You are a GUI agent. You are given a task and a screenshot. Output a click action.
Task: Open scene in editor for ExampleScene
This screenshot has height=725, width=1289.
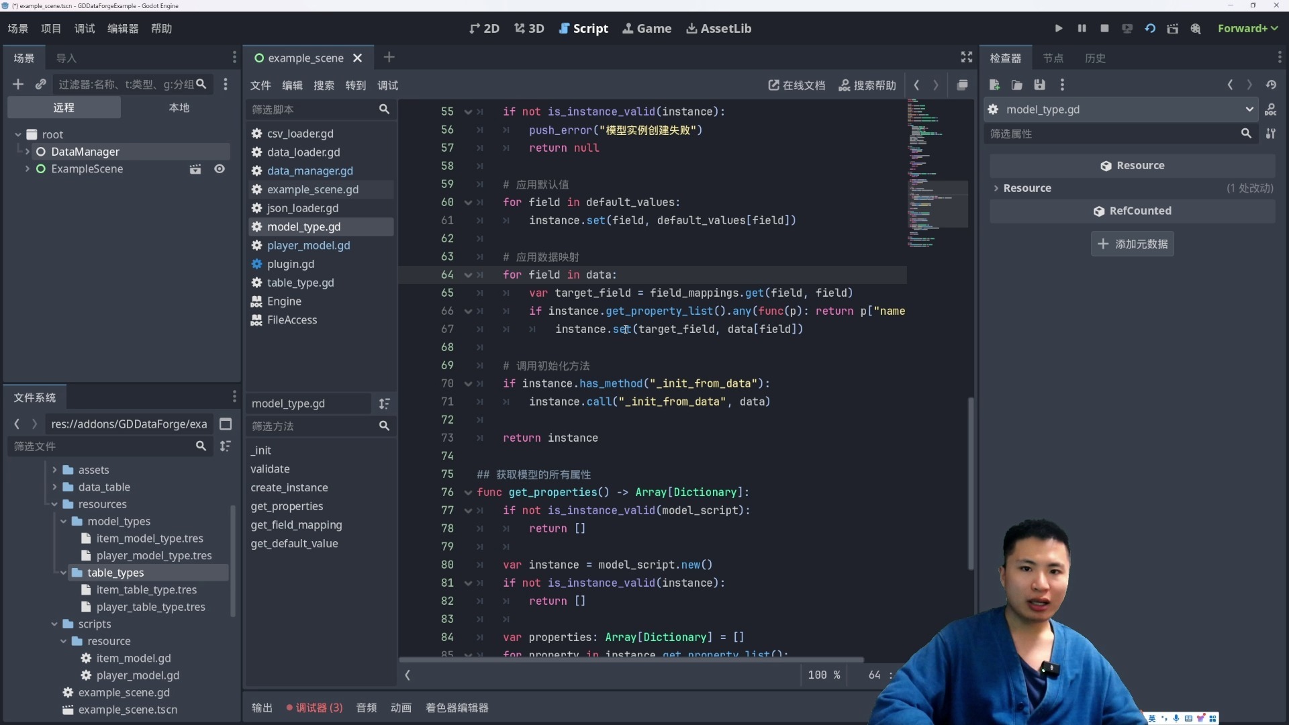pos(195,169)
